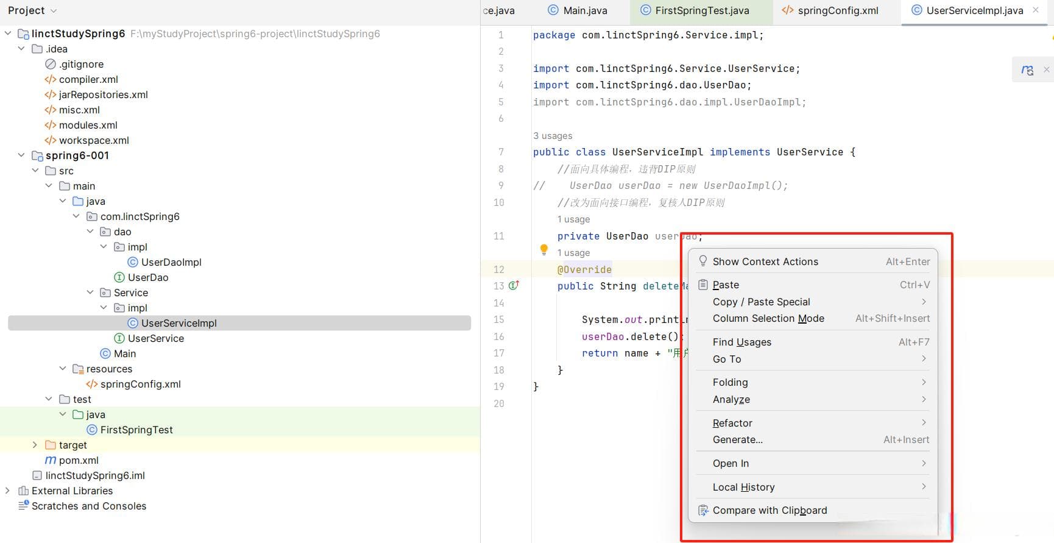Collapse the .idea folder
1054x543 pixels.
22,49
